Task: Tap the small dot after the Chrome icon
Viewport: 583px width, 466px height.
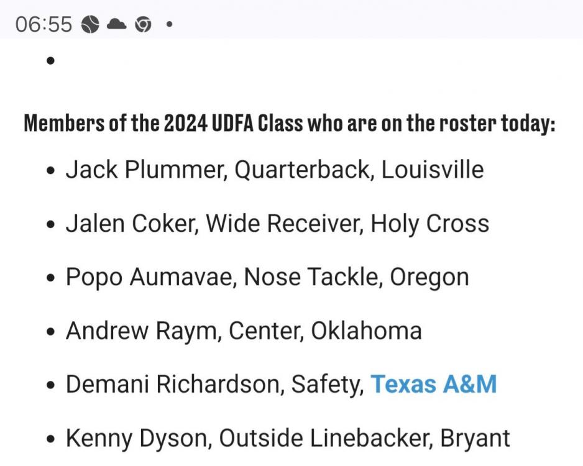Action: coord(169,25)
